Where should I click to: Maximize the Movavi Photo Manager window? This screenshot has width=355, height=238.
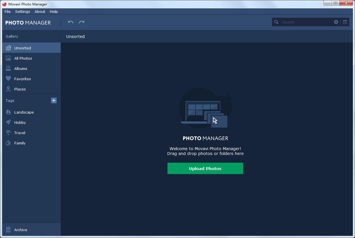pos(335,3)
